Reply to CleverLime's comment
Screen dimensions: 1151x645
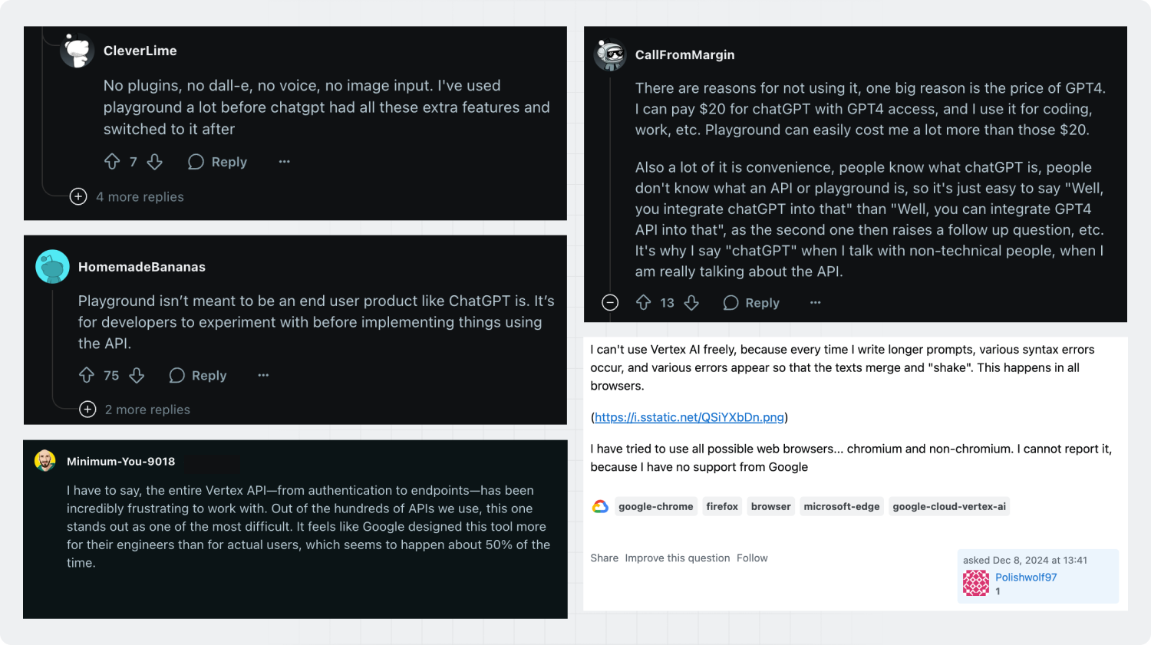(218, 162)
